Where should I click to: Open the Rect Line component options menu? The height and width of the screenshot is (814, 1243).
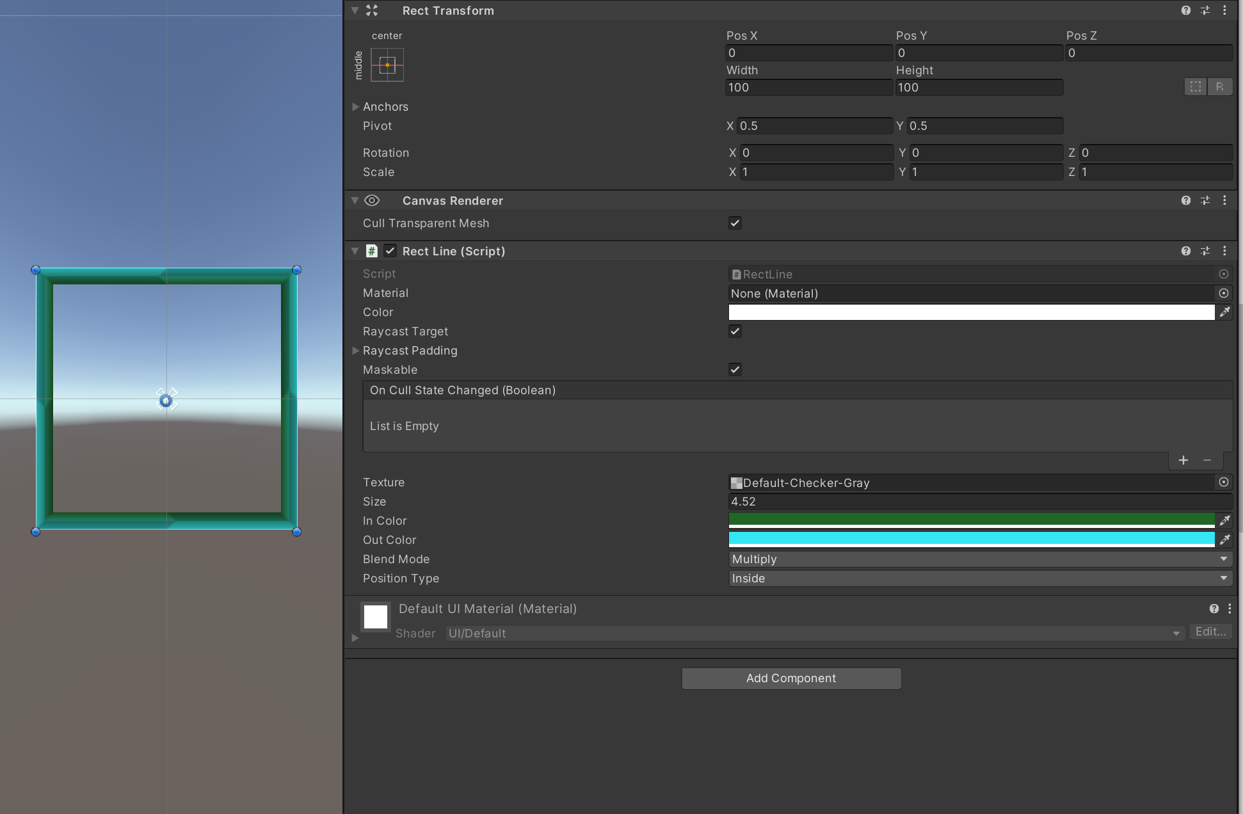coord(1226,251)
